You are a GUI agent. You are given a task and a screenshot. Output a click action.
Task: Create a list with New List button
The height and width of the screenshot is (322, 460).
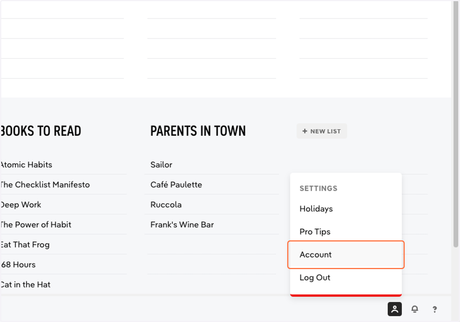point(322,131)
